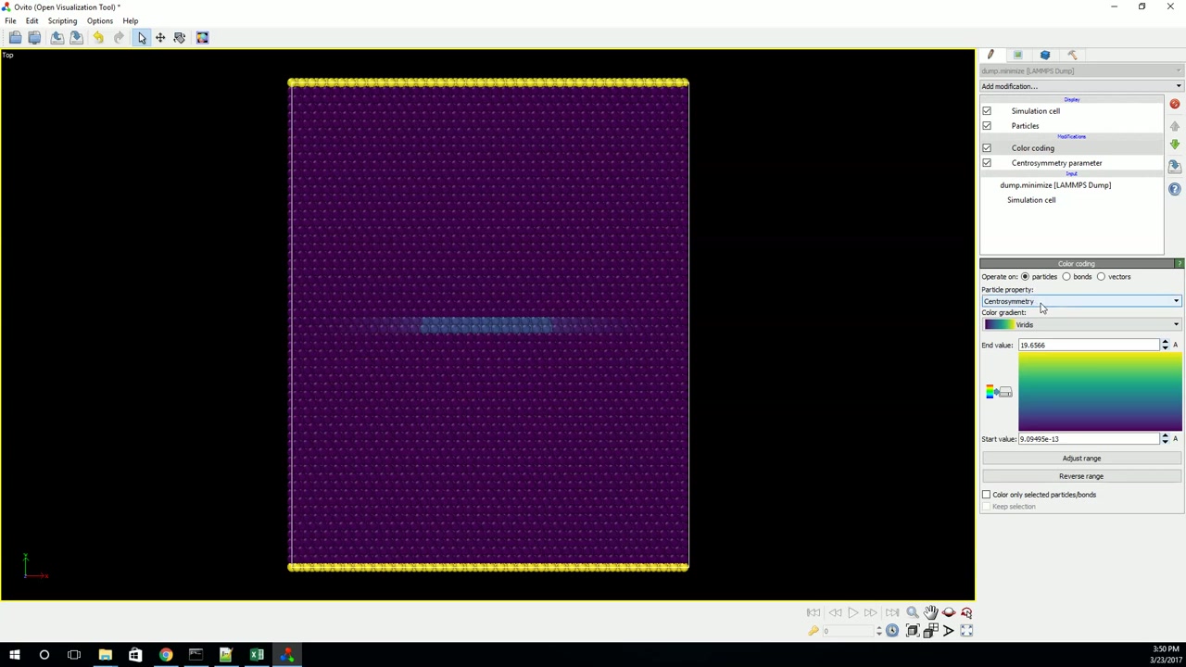Open the Scripting menu

click(x=62, y=20)
